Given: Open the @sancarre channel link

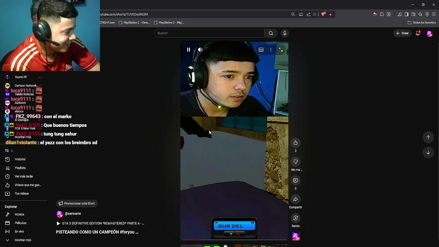Looking at the screenshot, I should pyautogui.click(x=73, y=214).
